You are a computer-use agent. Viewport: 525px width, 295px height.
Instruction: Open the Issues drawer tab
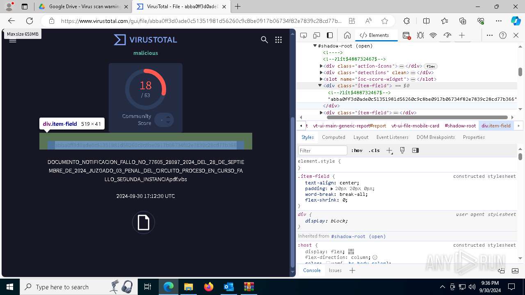(335, 270)
